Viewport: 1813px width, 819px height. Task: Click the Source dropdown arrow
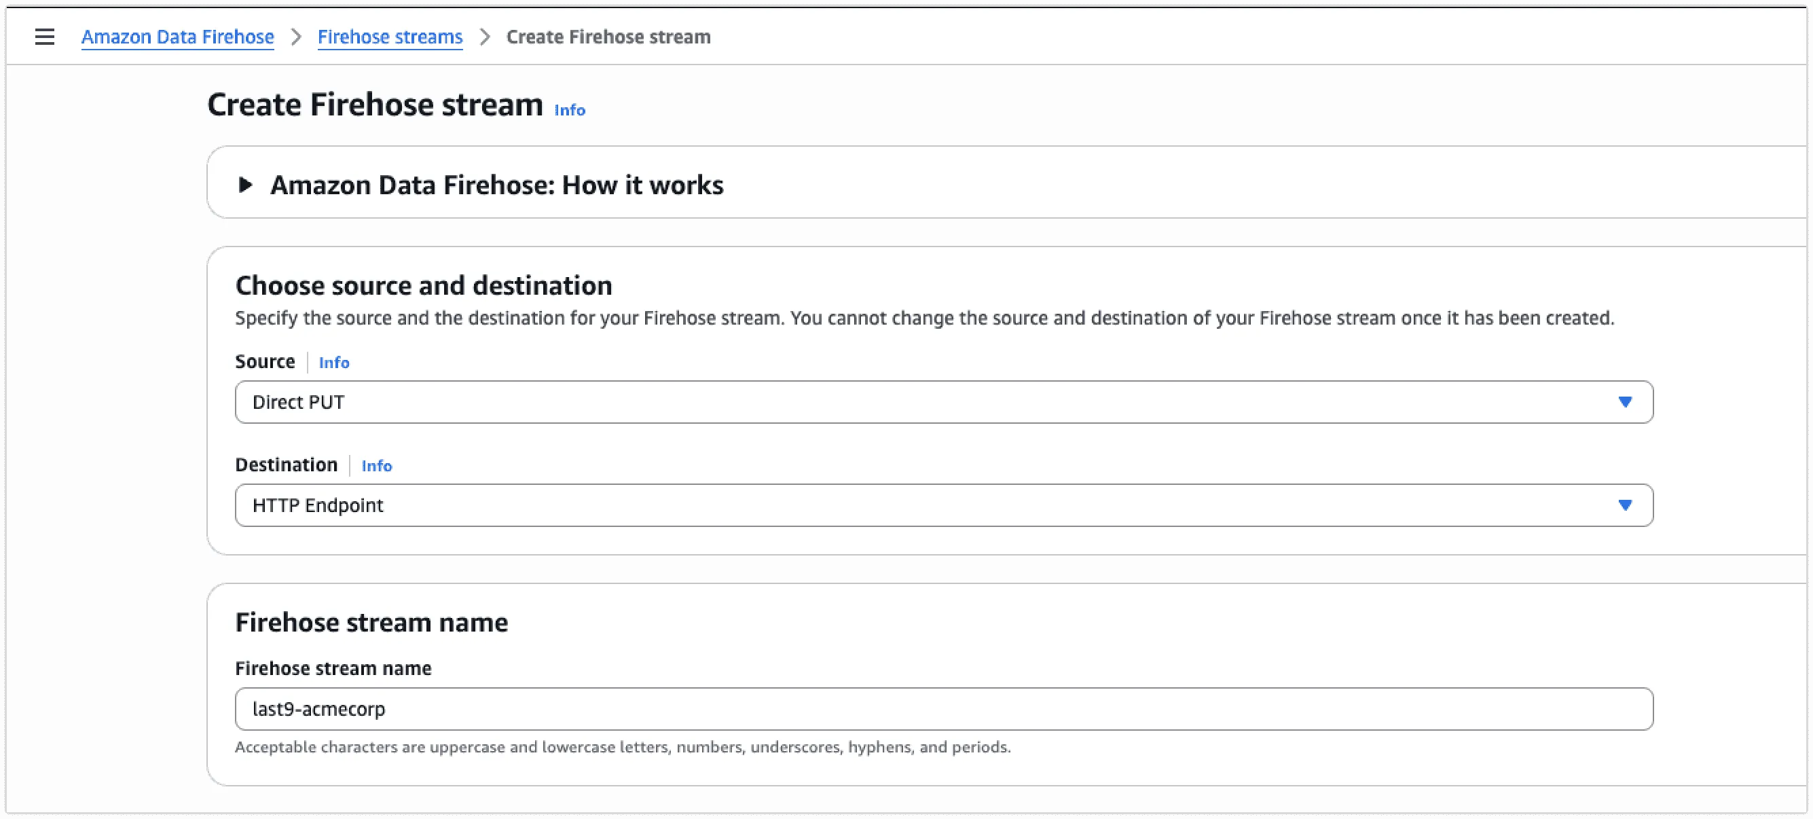click(x=1624, y=402)
